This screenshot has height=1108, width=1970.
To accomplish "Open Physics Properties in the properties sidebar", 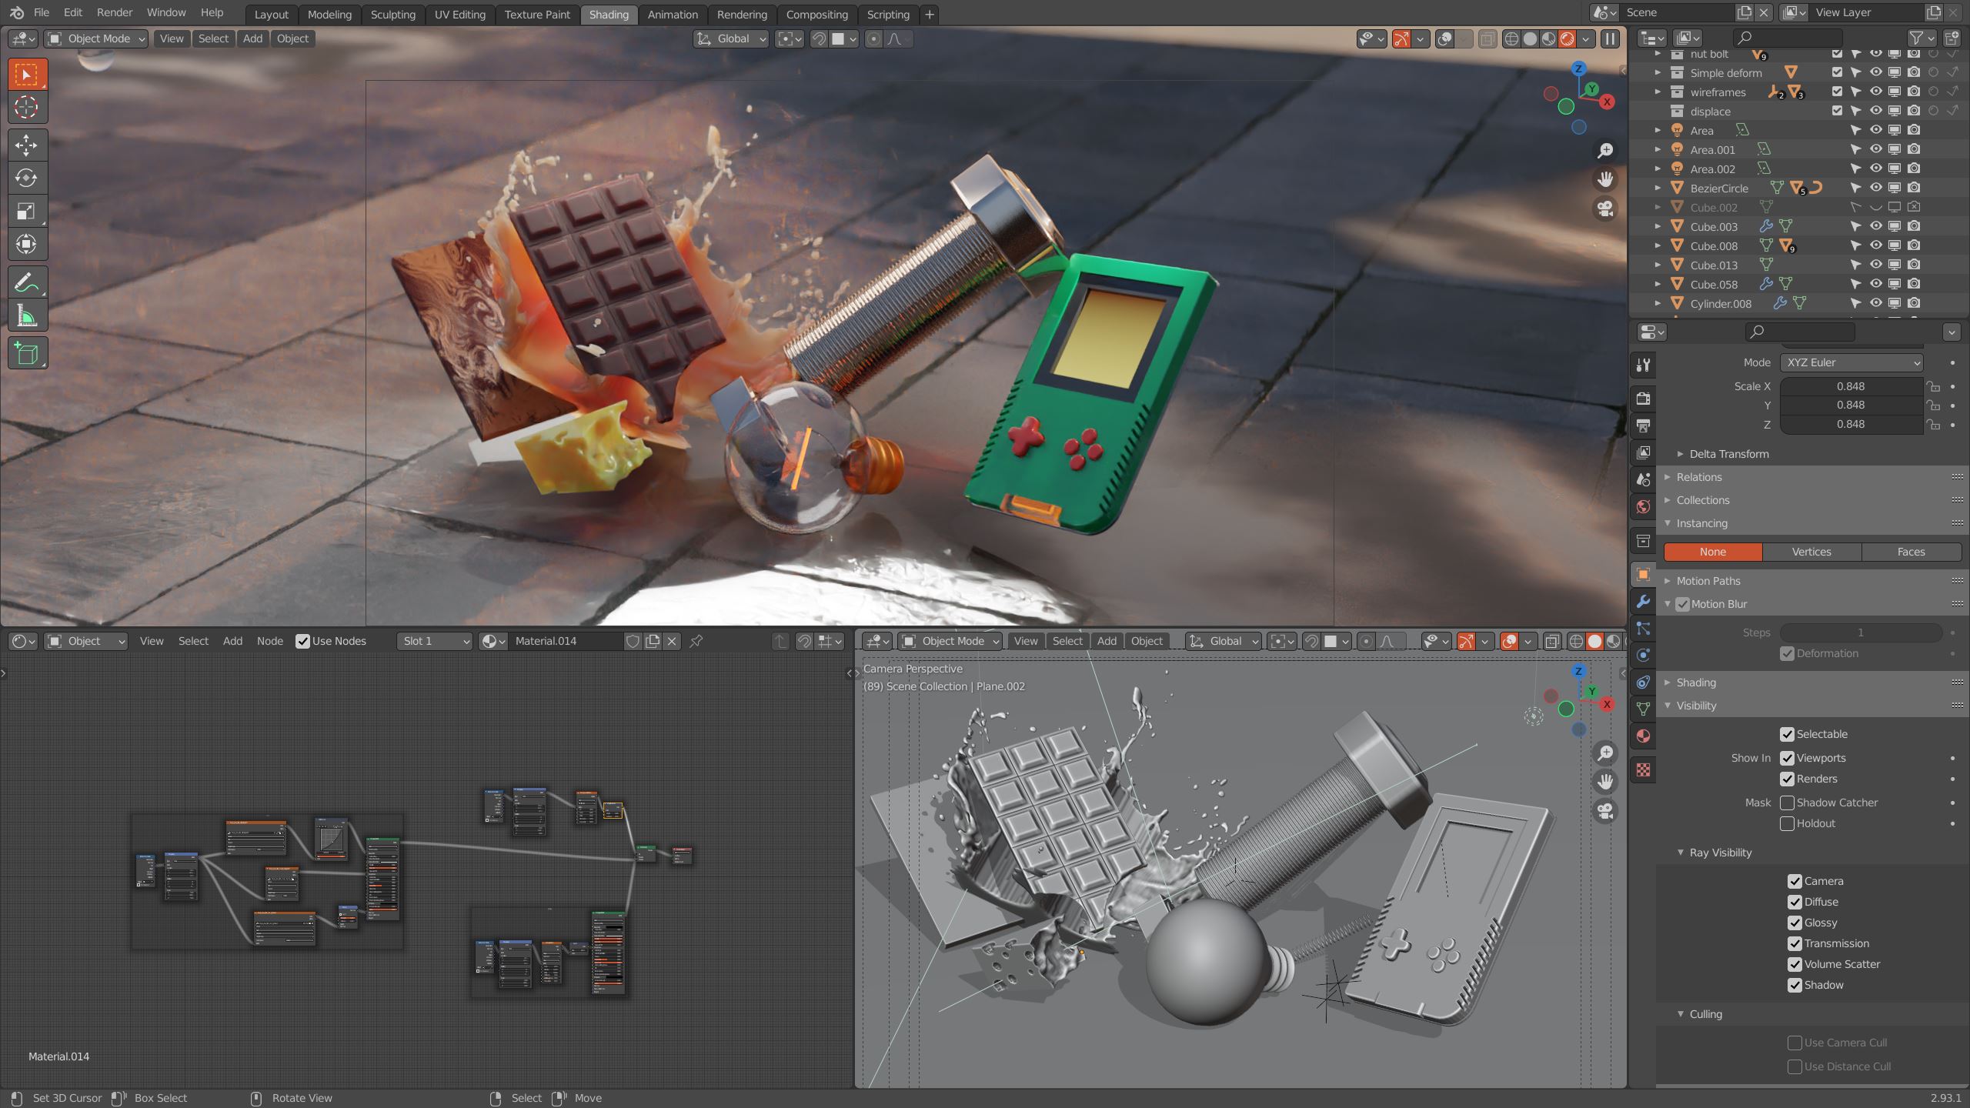I will [x=1643, y=655].
